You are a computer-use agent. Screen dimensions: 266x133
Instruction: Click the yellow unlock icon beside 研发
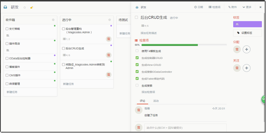32,7
